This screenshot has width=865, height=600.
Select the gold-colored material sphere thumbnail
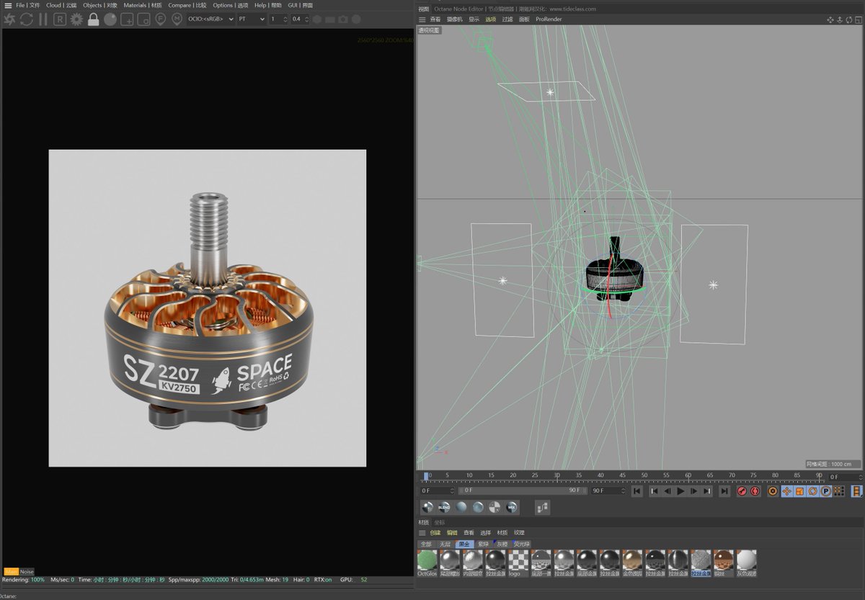tap(632, 561)
